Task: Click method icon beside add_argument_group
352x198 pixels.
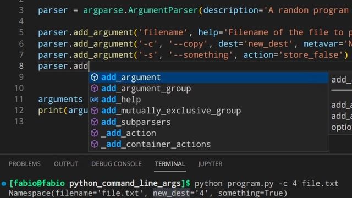Action: click(x=94, y=89)
